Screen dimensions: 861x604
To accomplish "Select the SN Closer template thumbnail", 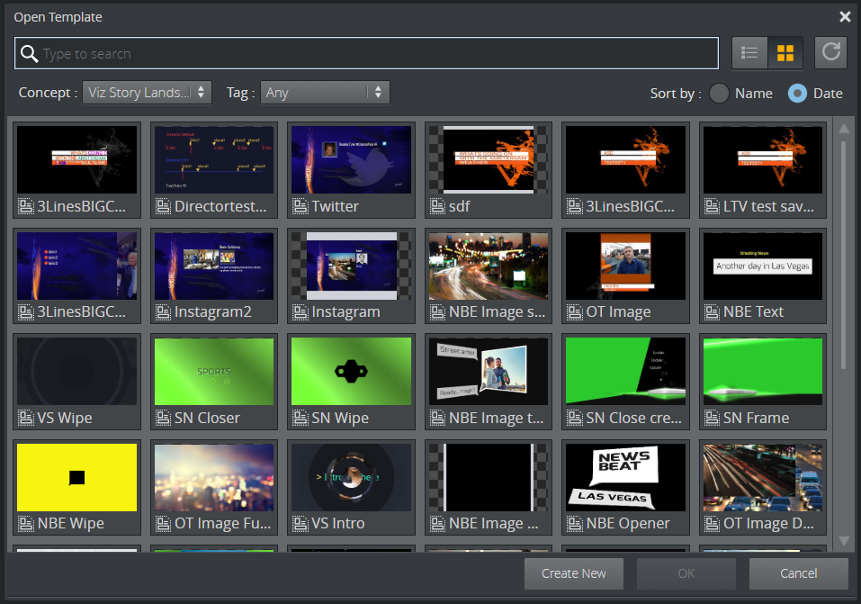I will click(213, 371).
